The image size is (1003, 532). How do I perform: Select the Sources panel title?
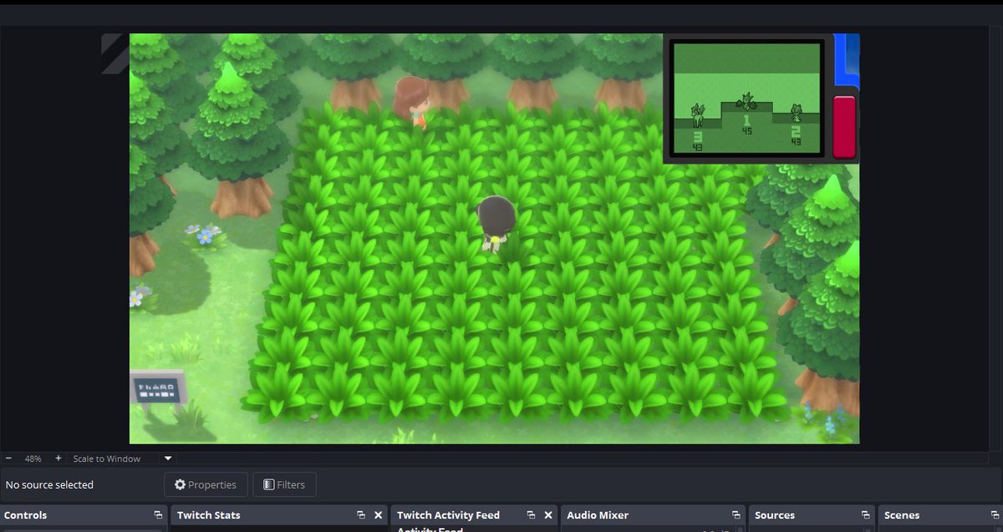click(x=775, y=515)
